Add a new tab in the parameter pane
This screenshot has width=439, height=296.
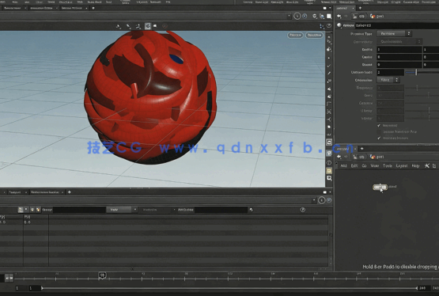360,8
